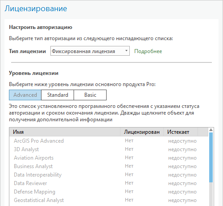Click the Нет value for 3D Analyst
This screenshot has height=206, width=223.
[129, 149]
